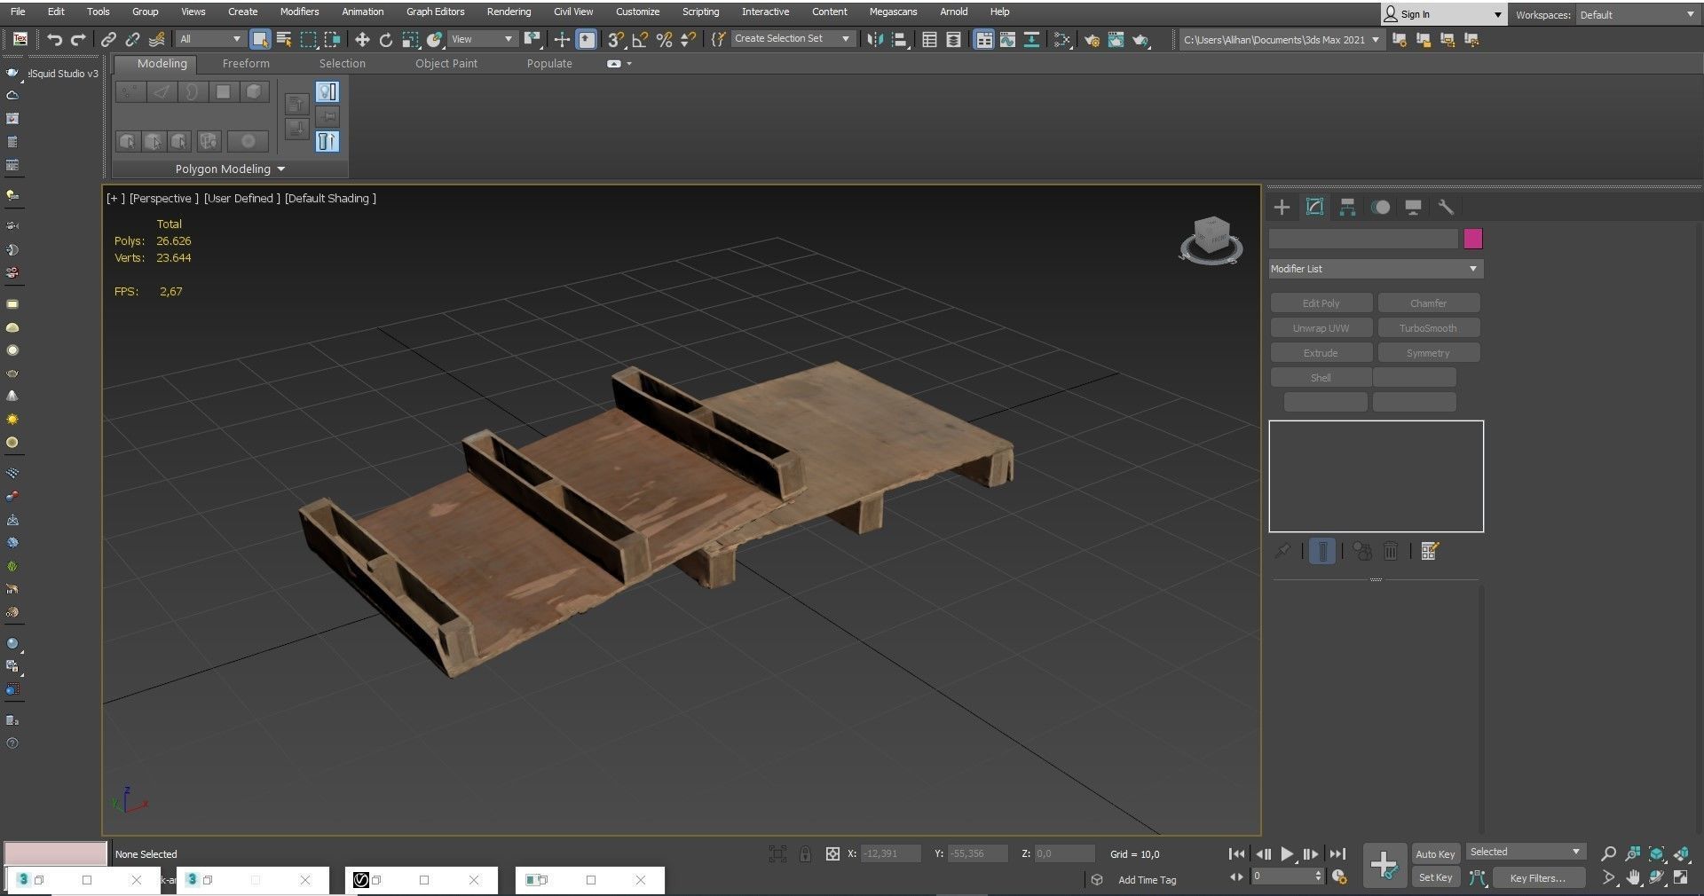Click the Bind to Space Warp icon
The height and width of the screenshot is (896, 1704).
(x=156, y=39)
